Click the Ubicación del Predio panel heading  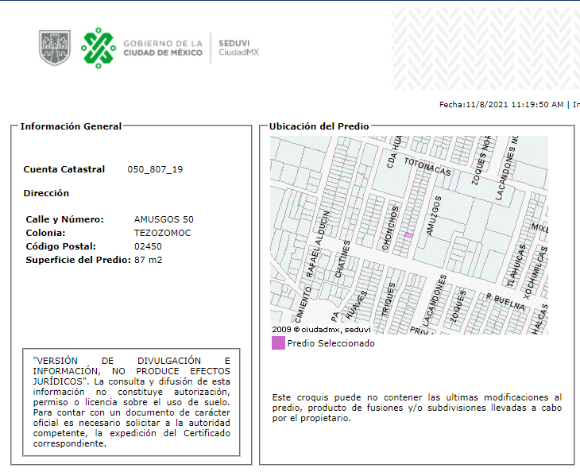point(319,126)
